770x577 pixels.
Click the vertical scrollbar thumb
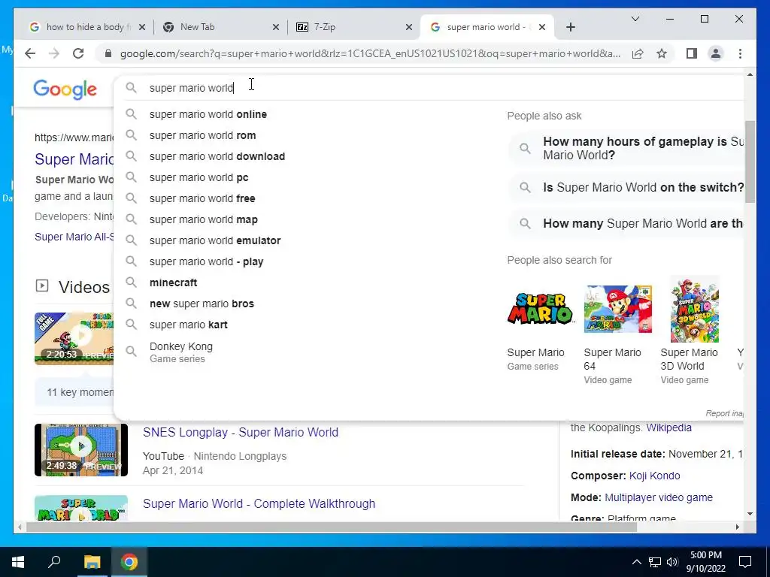click(x=750, y=162)
